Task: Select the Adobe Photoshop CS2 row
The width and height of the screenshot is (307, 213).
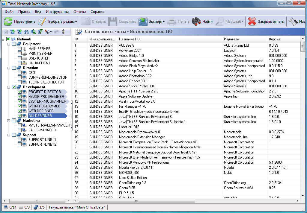Action: point(186,76)
